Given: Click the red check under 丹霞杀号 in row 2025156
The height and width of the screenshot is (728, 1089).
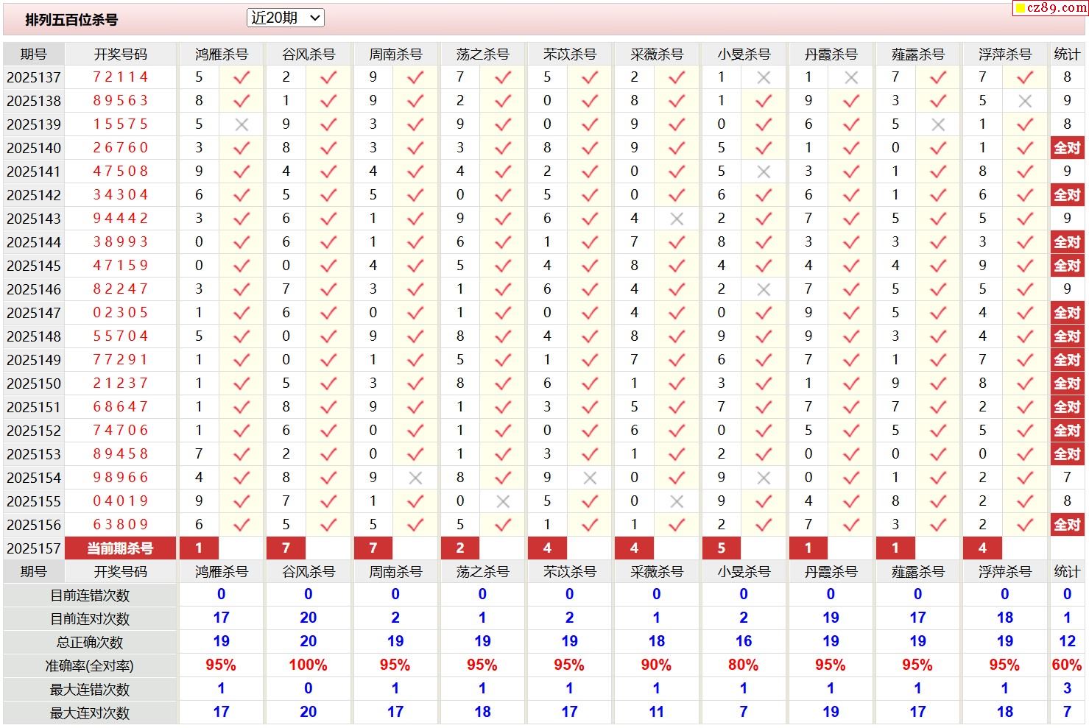Looking at the screenshot, I should [851, 525].
